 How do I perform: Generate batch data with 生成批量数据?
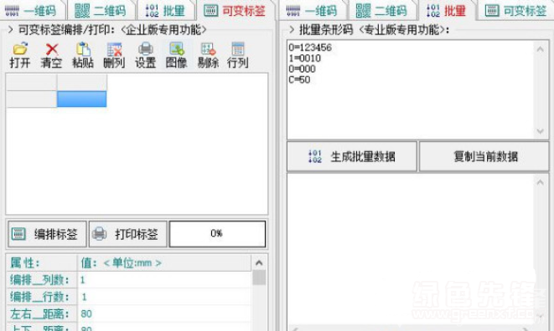click(x=352, y=156)
